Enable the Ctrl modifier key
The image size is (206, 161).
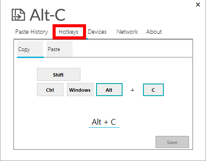pos(50,90)
